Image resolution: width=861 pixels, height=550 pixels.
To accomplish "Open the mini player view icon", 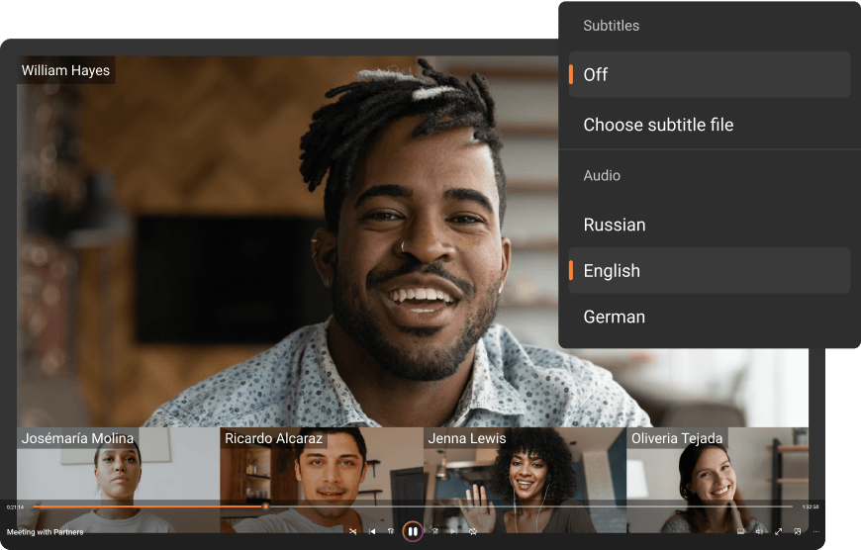I will click(798, 531).
